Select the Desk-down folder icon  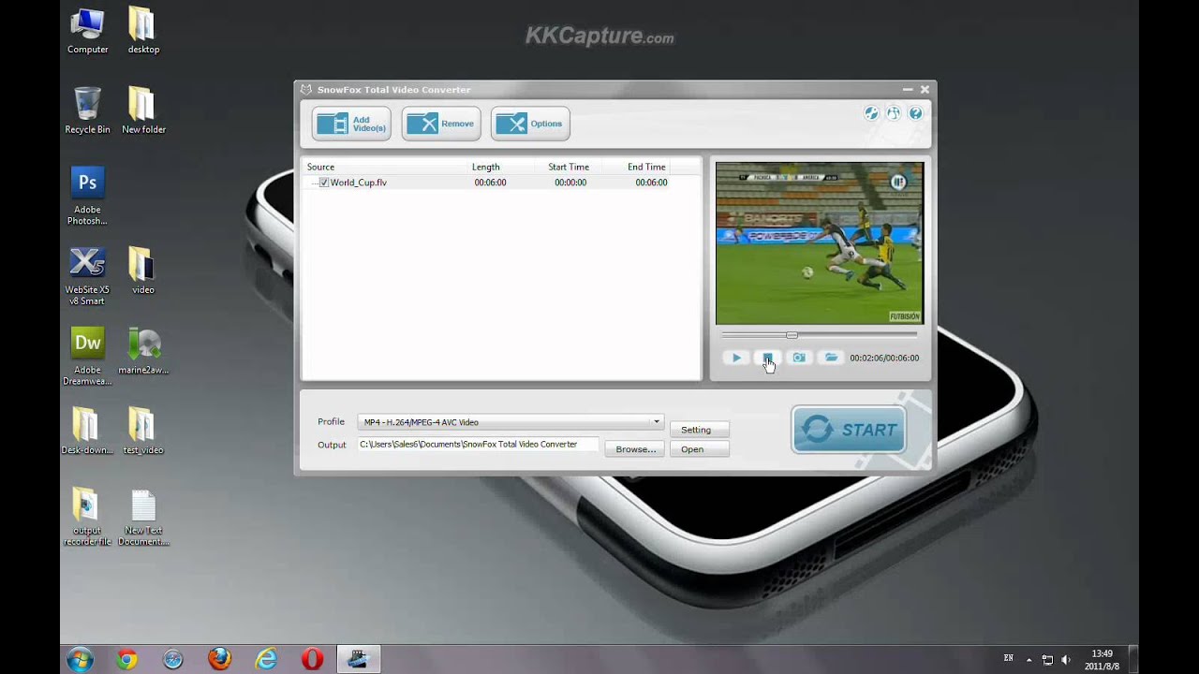pos(87,431)
